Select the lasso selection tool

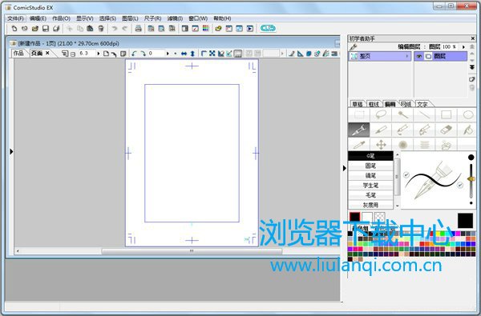point(381,115)
